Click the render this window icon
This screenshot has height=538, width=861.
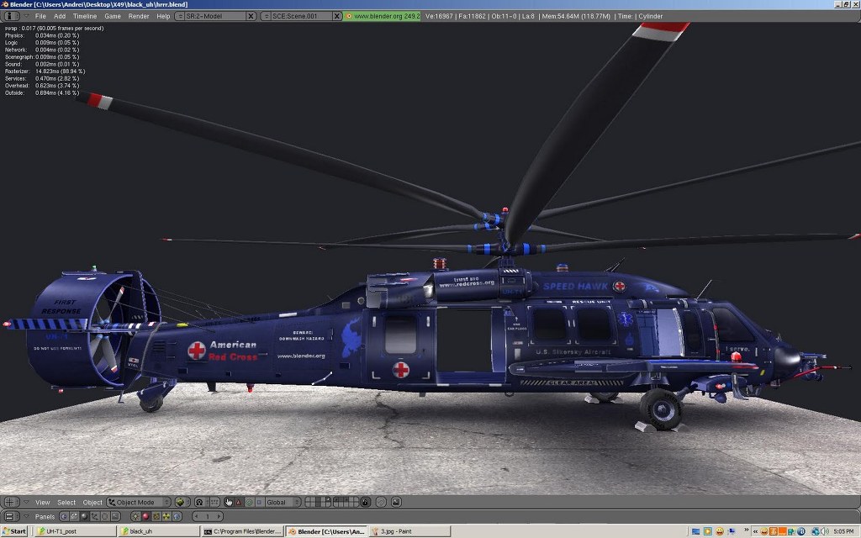click(396, 503)
